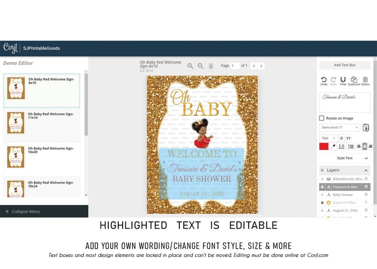Align text left

pos(359,146)
